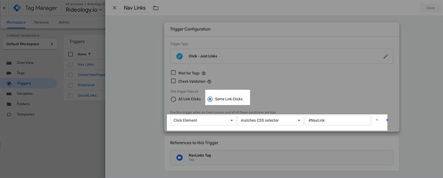Expand the Default Workspace selector
Image resolution: width=443 pixels, height=178 pixels.
[x=30, y=44]
